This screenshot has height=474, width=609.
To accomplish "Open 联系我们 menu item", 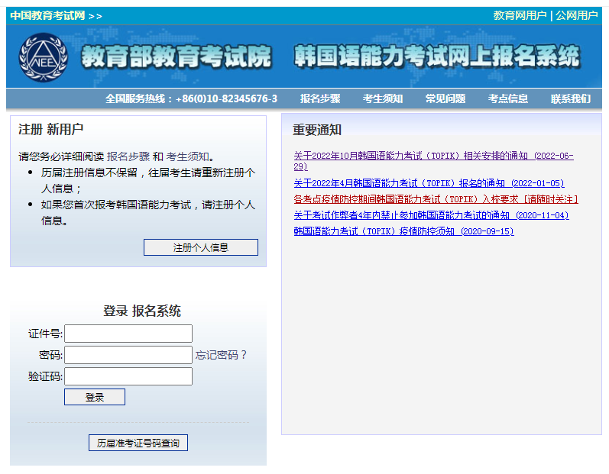I will [x=571, y=98].
